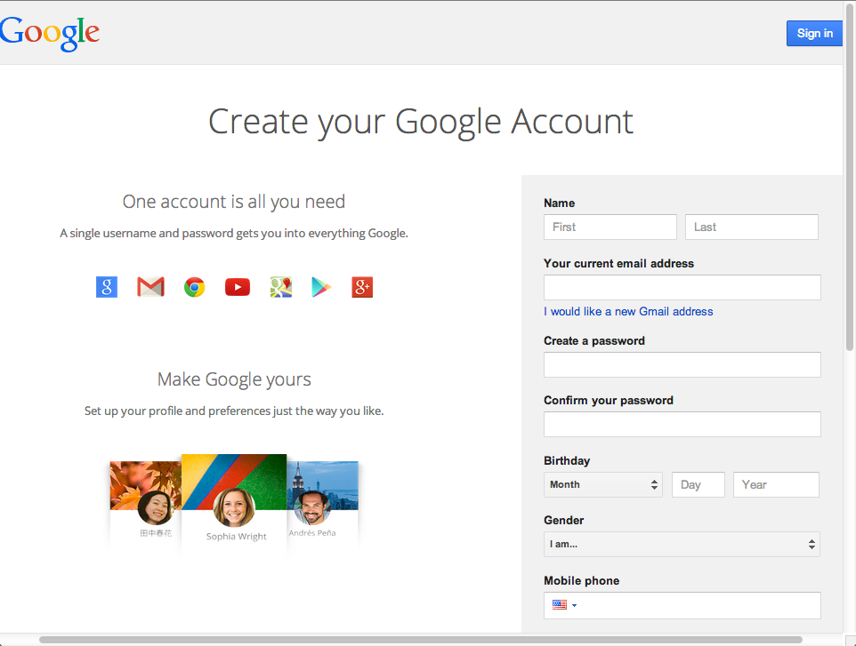Image resolution: width=856 pixels, height=646 pixels.
Task: Click the 'Set up your profile and preferences' description
Action: pyautogui.click(x=234, y=411)
